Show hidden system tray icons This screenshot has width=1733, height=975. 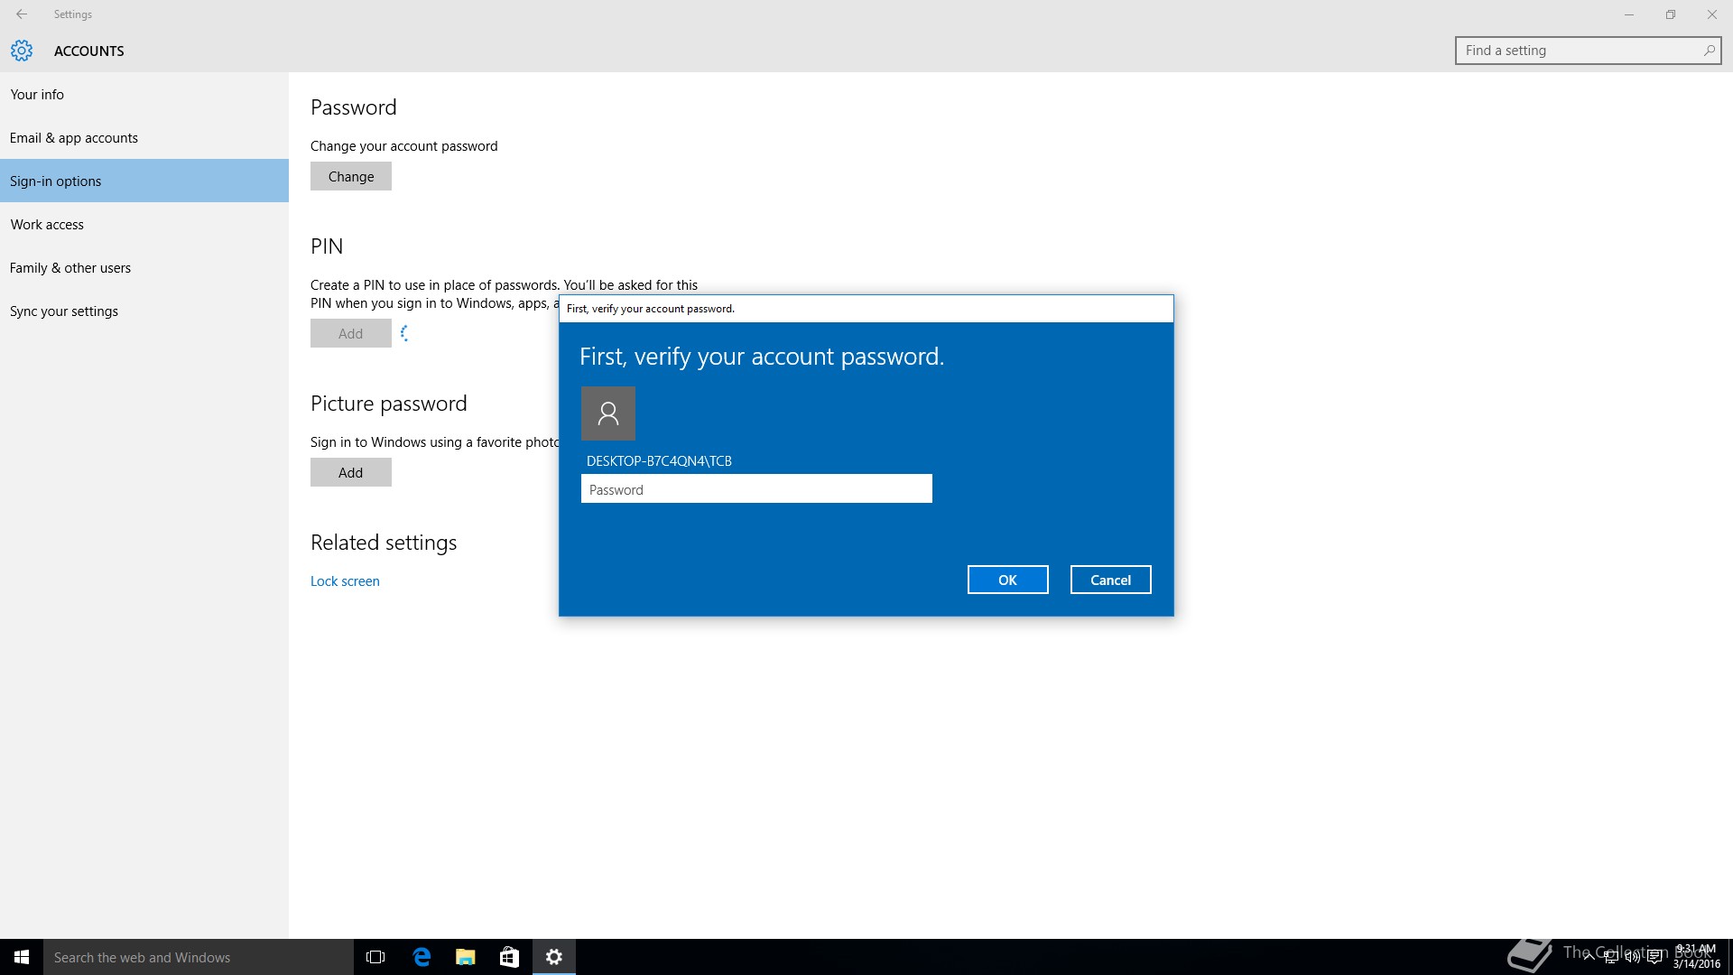(1589, 957)
